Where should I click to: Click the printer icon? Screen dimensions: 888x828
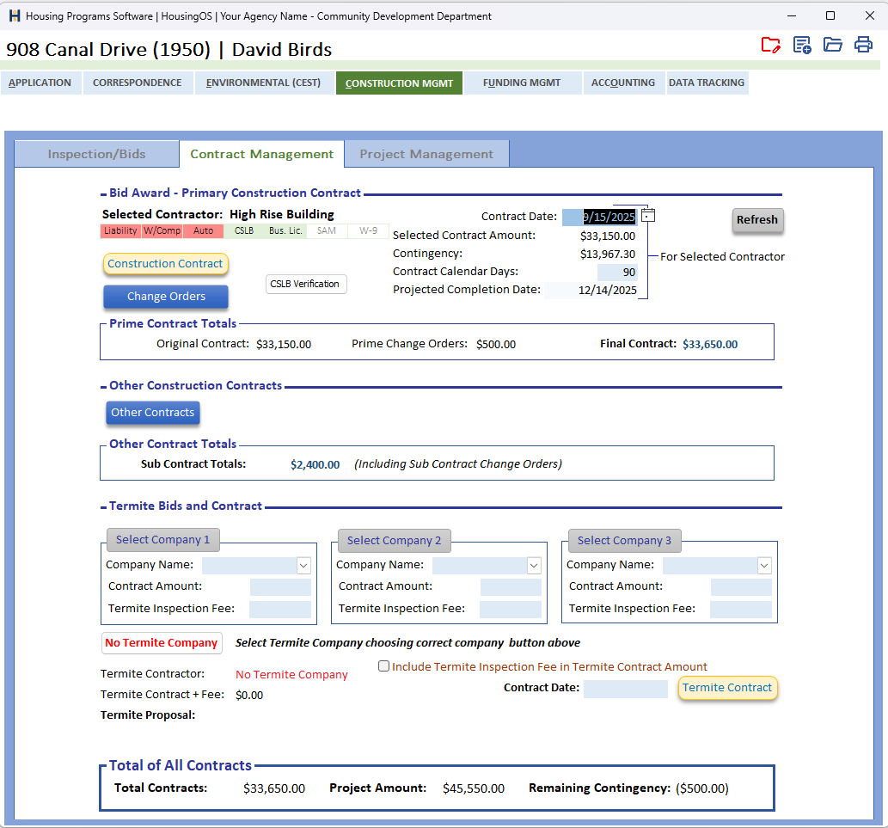(863, 44)
